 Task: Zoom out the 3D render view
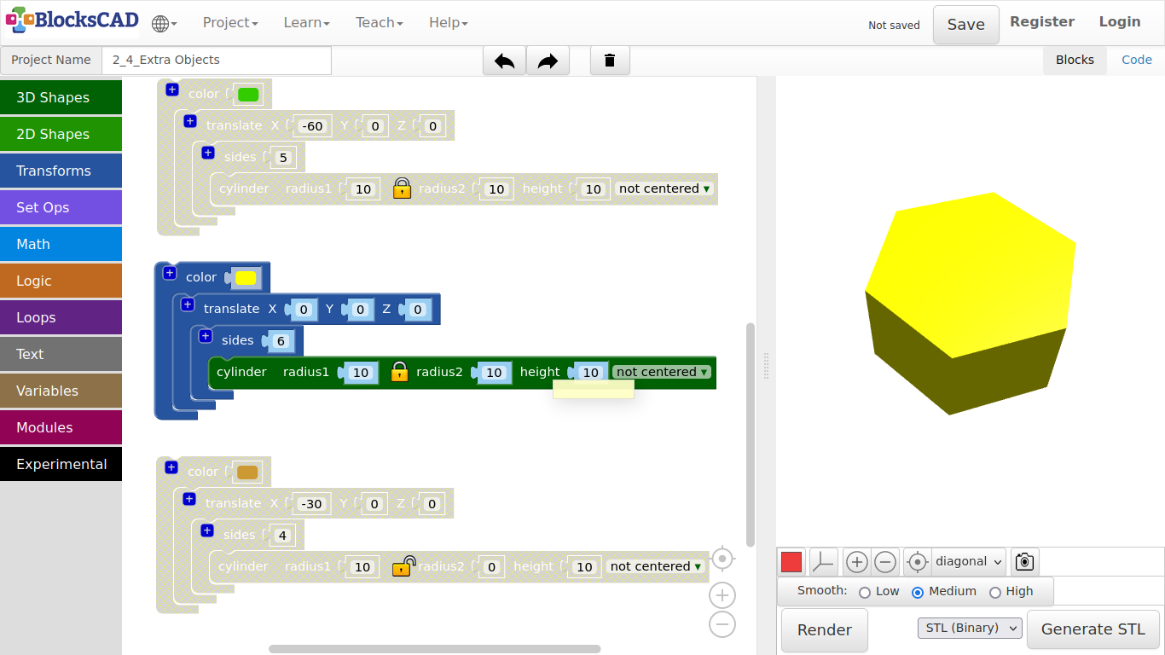885,562
